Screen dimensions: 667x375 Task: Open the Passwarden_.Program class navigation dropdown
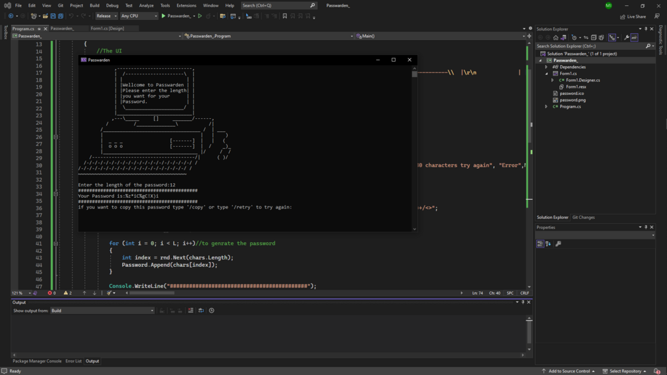click(x=269, y=36)
